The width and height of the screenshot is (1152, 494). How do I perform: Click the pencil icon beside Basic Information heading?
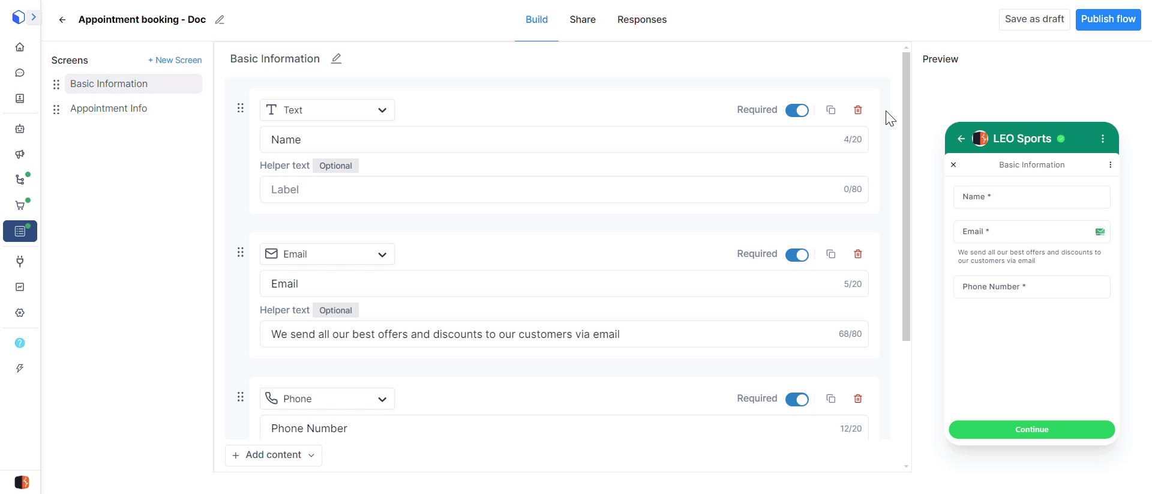pyautogui.click(x=336, y=59)
